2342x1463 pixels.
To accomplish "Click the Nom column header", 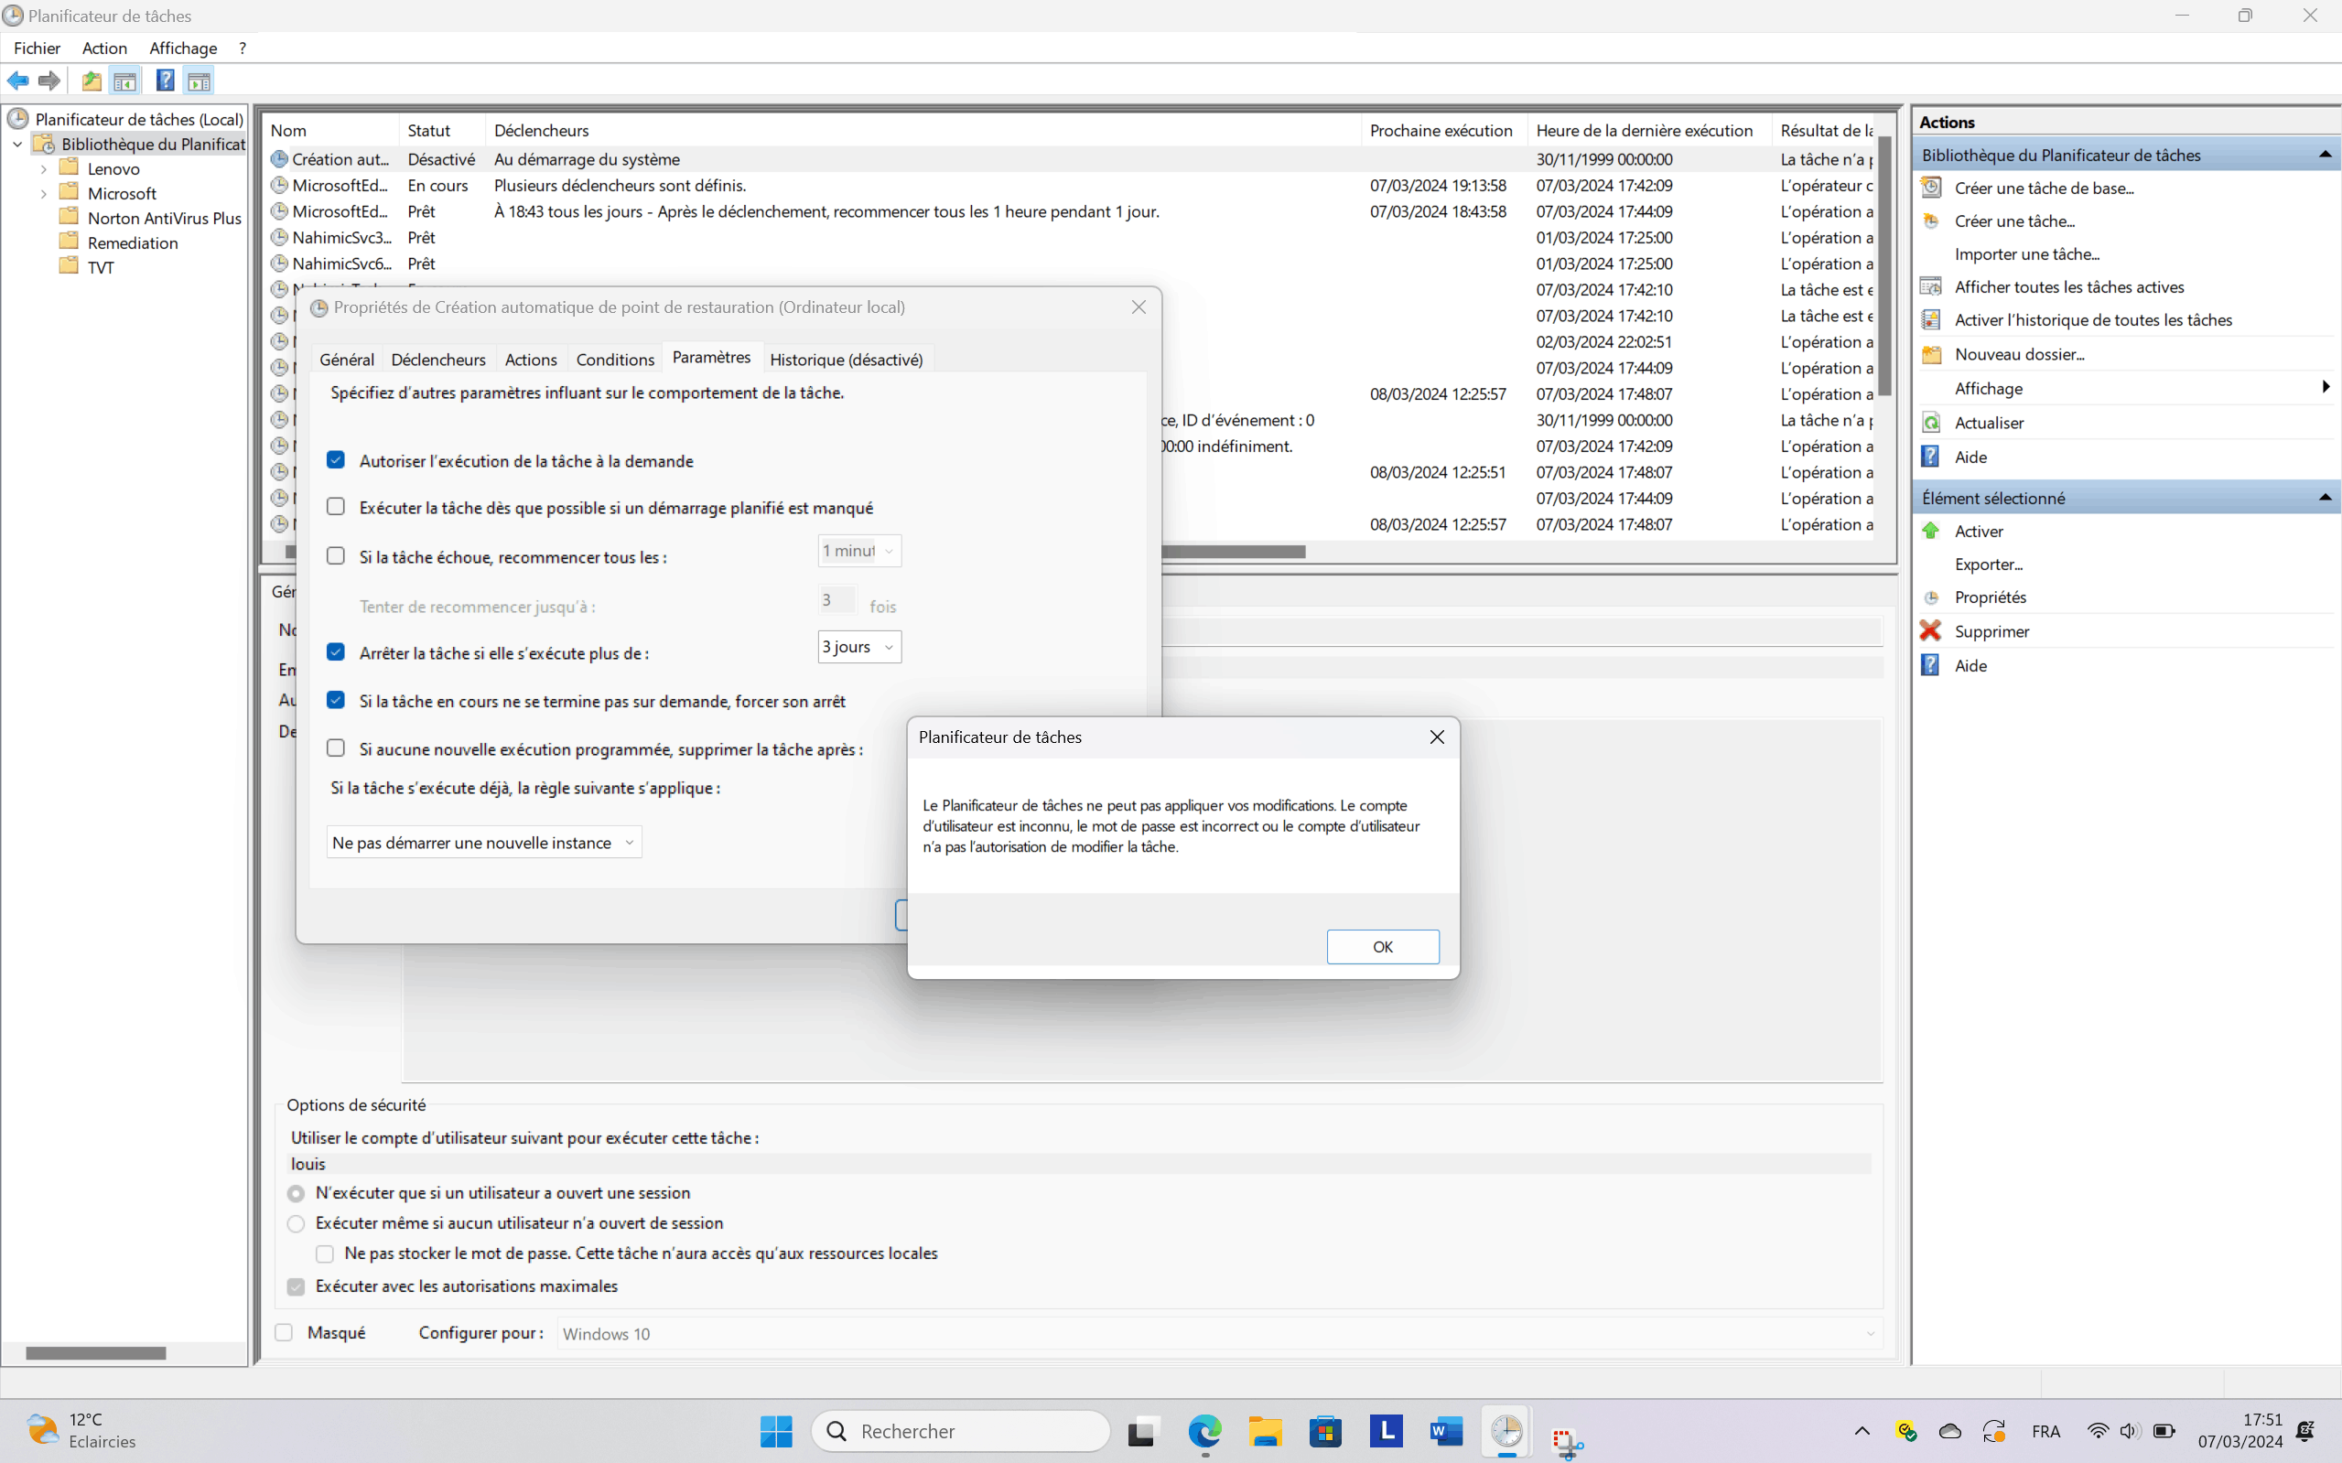I will [332, 131].
